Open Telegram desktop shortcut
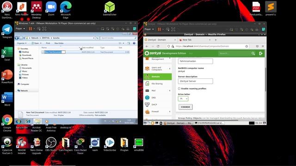Screen dimensions: 296x166 pyautogui.click(x=7, y=31)
